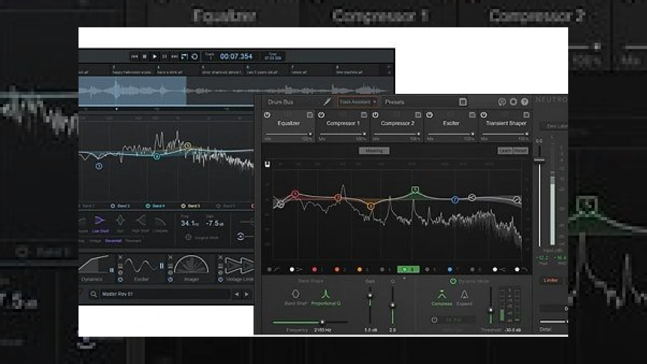Select the Expand dynamic mode icon

(464, 295)
